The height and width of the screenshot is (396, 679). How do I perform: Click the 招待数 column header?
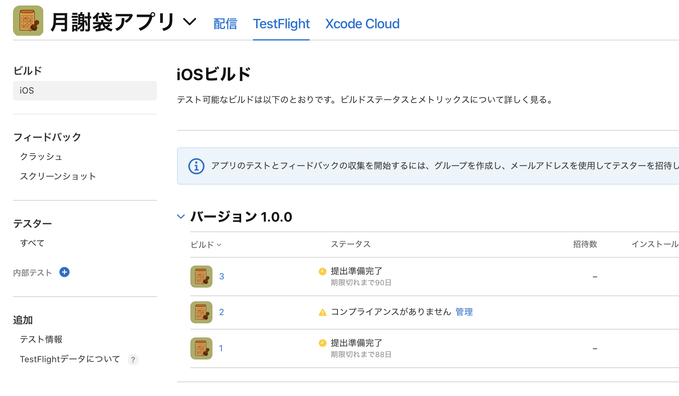[x=585, y=244]
